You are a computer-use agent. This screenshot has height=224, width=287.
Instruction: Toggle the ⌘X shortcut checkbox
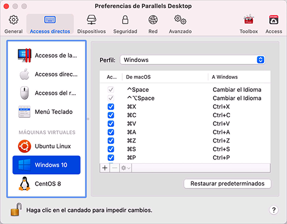coord(111,107)
